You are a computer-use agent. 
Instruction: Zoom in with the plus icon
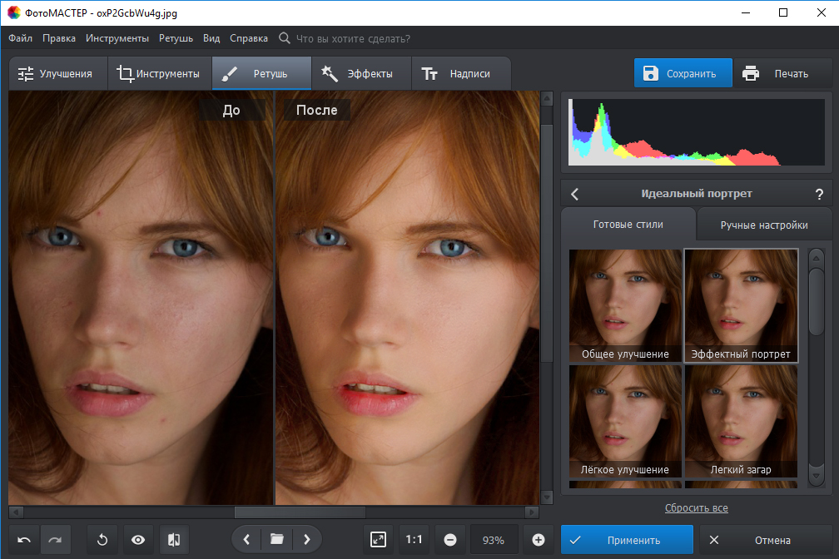point(539,540)
